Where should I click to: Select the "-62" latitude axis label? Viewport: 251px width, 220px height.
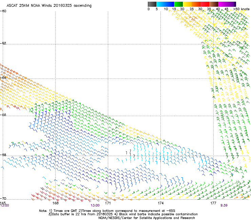click(x=3, y=43)
